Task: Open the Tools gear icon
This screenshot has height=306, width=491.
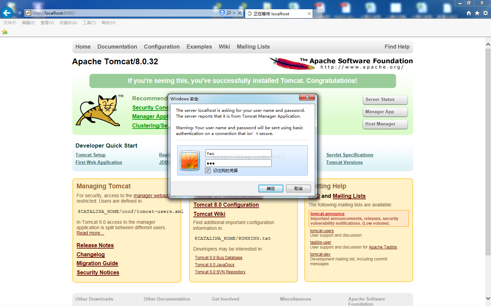Action: [x=486, y=13]
